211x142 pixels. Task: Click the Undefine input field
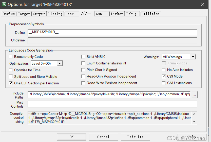pyautogui.click(x=112, y=40)
